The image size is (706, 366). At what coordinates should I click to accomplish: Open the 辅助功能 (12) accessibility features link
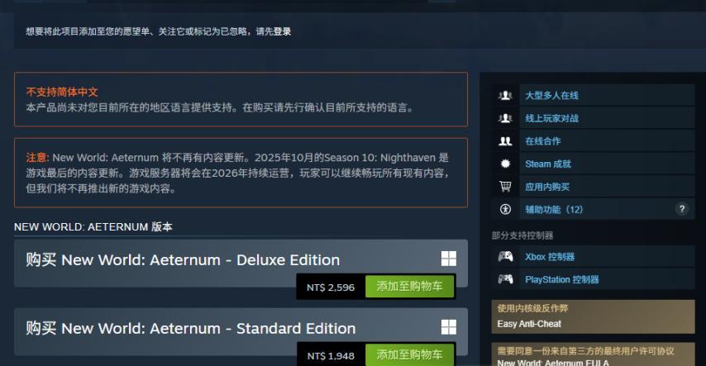pyautogui.click(x=554, y=209)
